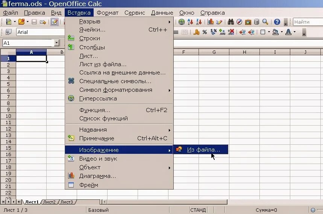Click the Add Decimal Place icon
The image size is (323, 214).
tap(222, 32)
